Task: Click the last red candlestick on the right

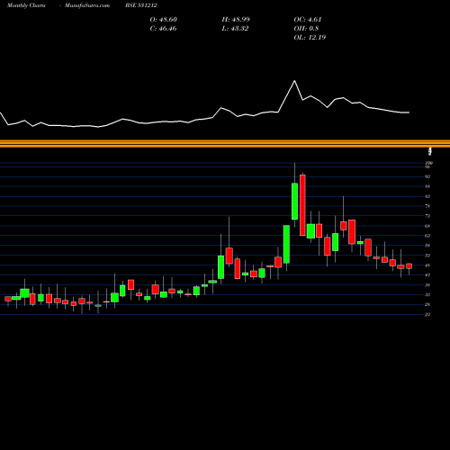Action: 409,266
